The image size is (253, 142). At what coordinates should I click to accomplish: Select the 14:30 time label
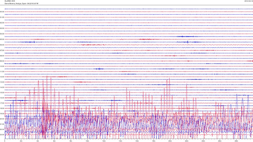coord(2,87)
